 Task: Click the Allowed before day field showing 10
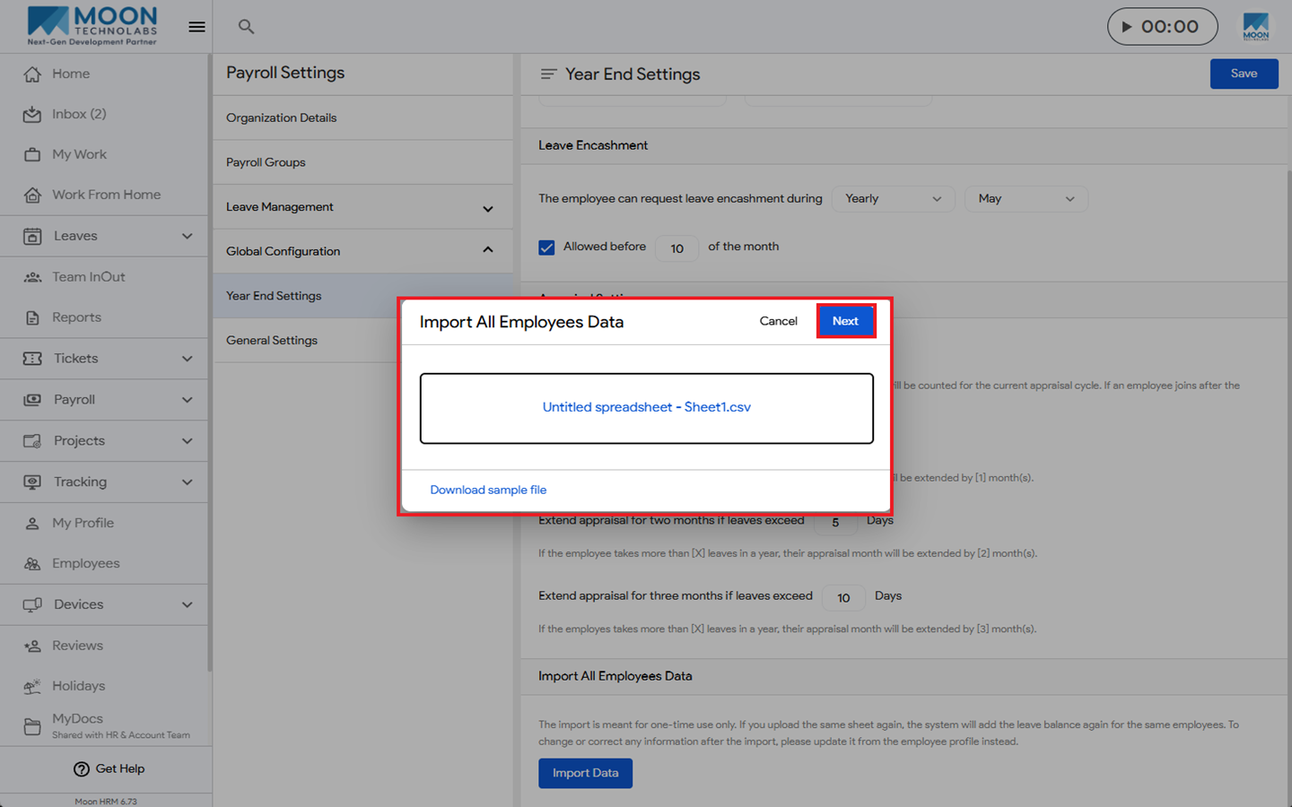coord(677,248)
